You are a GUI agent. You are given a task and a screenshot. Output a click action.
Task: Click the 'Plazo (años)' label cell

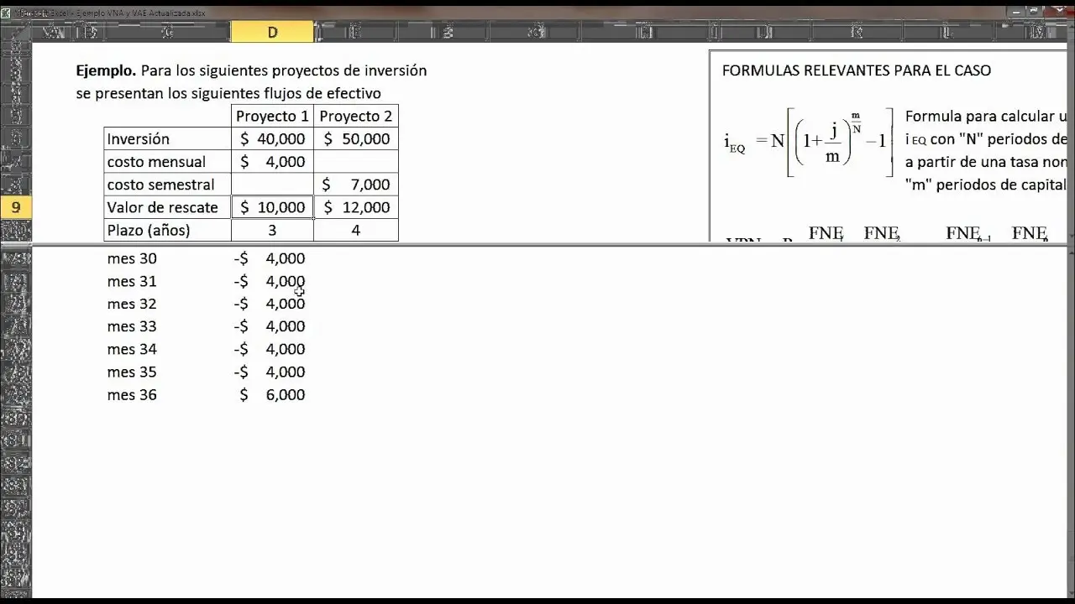167,230
